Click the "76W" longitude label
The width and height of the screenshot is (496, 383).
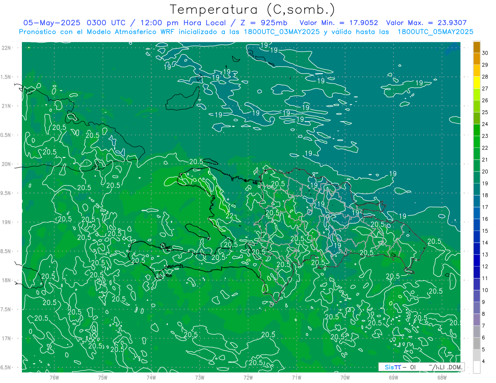[x=54, y=377]
